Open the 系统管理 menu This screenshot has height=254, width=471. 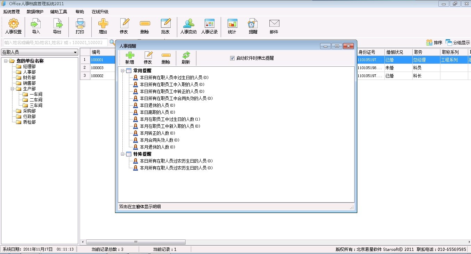pos(11,11)
